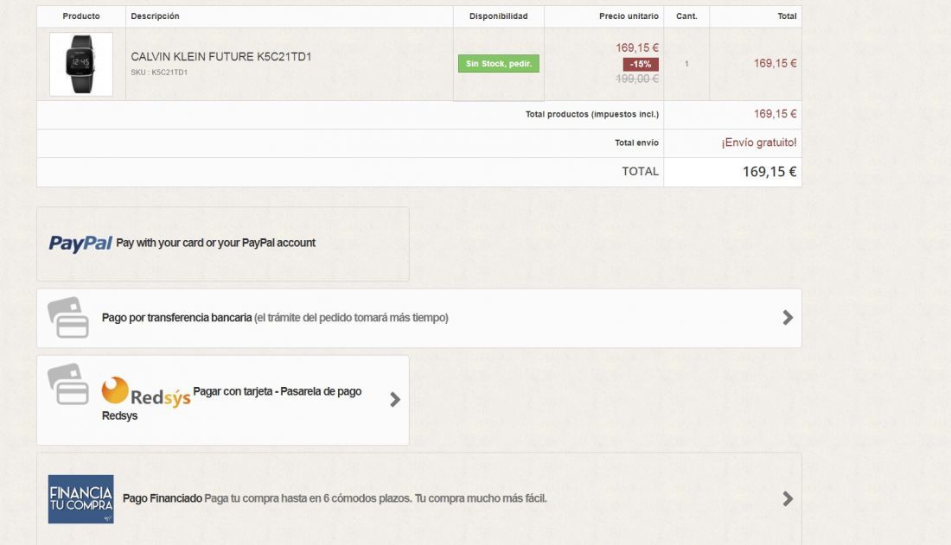Click the card icon beside the Redsys logo

68,383
